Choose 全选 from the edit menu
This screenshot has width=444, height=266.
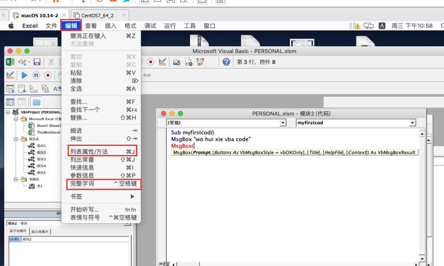(x=101, y=89)
